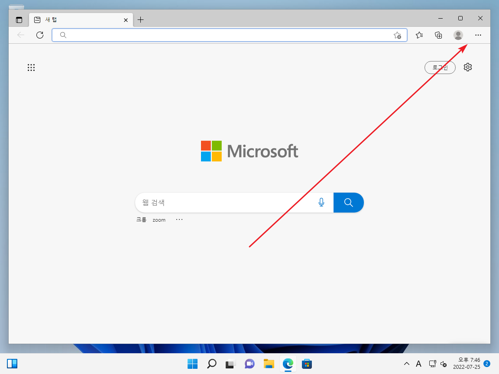Viewport: 499px width, 374px height.
Task: Open the Windows Start menu
Action: pyautogui.click(x=192, y=364)
